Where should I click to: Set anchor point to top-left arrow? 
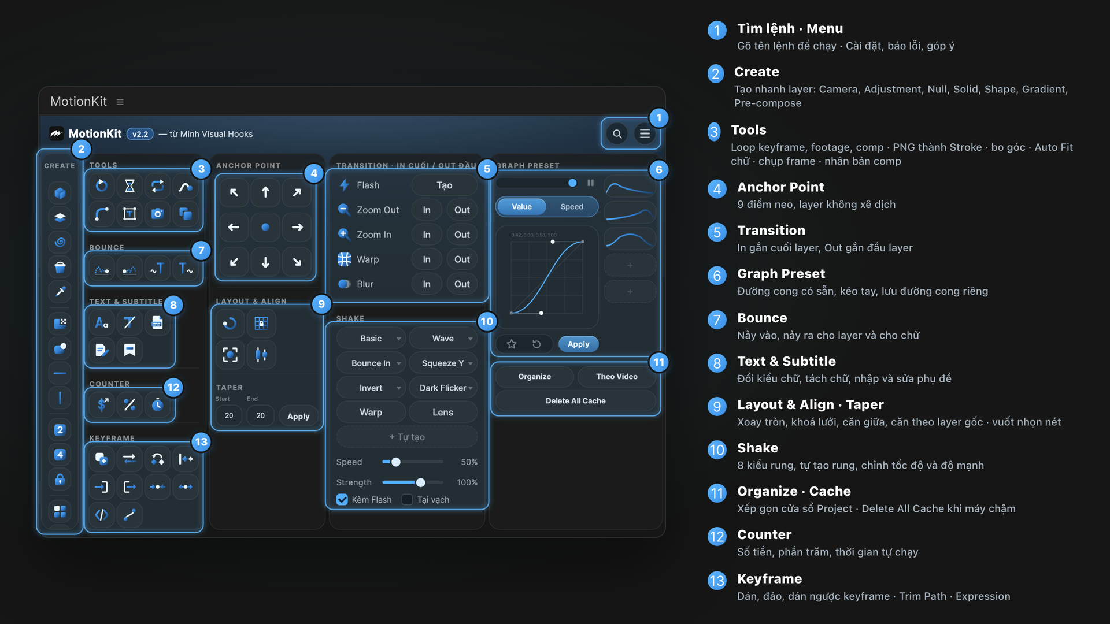(234, 192)
